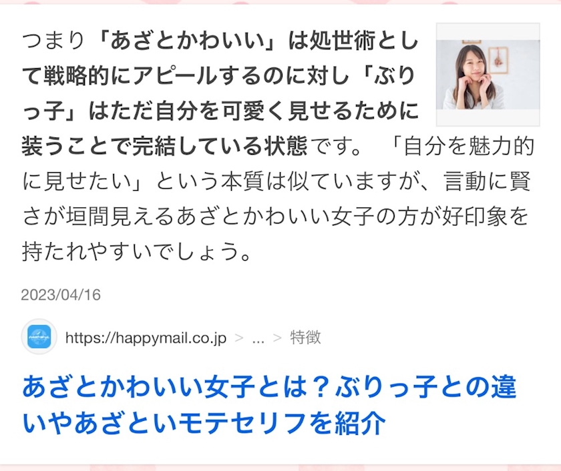Open the thumbnail photo of the smiling woman
Viewport: 561px width, 471px height.
(488, 75)
